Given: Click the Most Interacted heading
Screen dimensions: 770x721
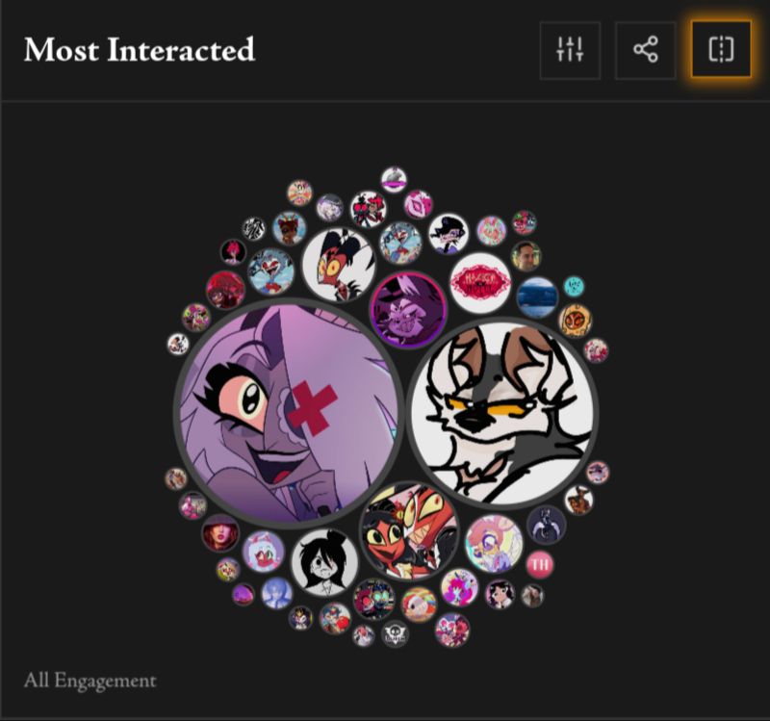Looking at the screenshot, I should (140, 50).
